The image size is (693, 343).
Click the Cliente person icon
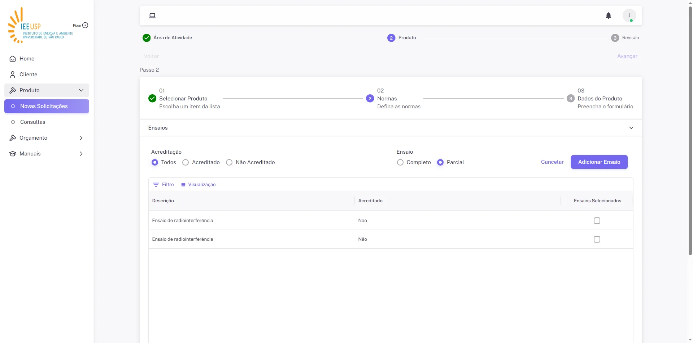tap(13, 75)
